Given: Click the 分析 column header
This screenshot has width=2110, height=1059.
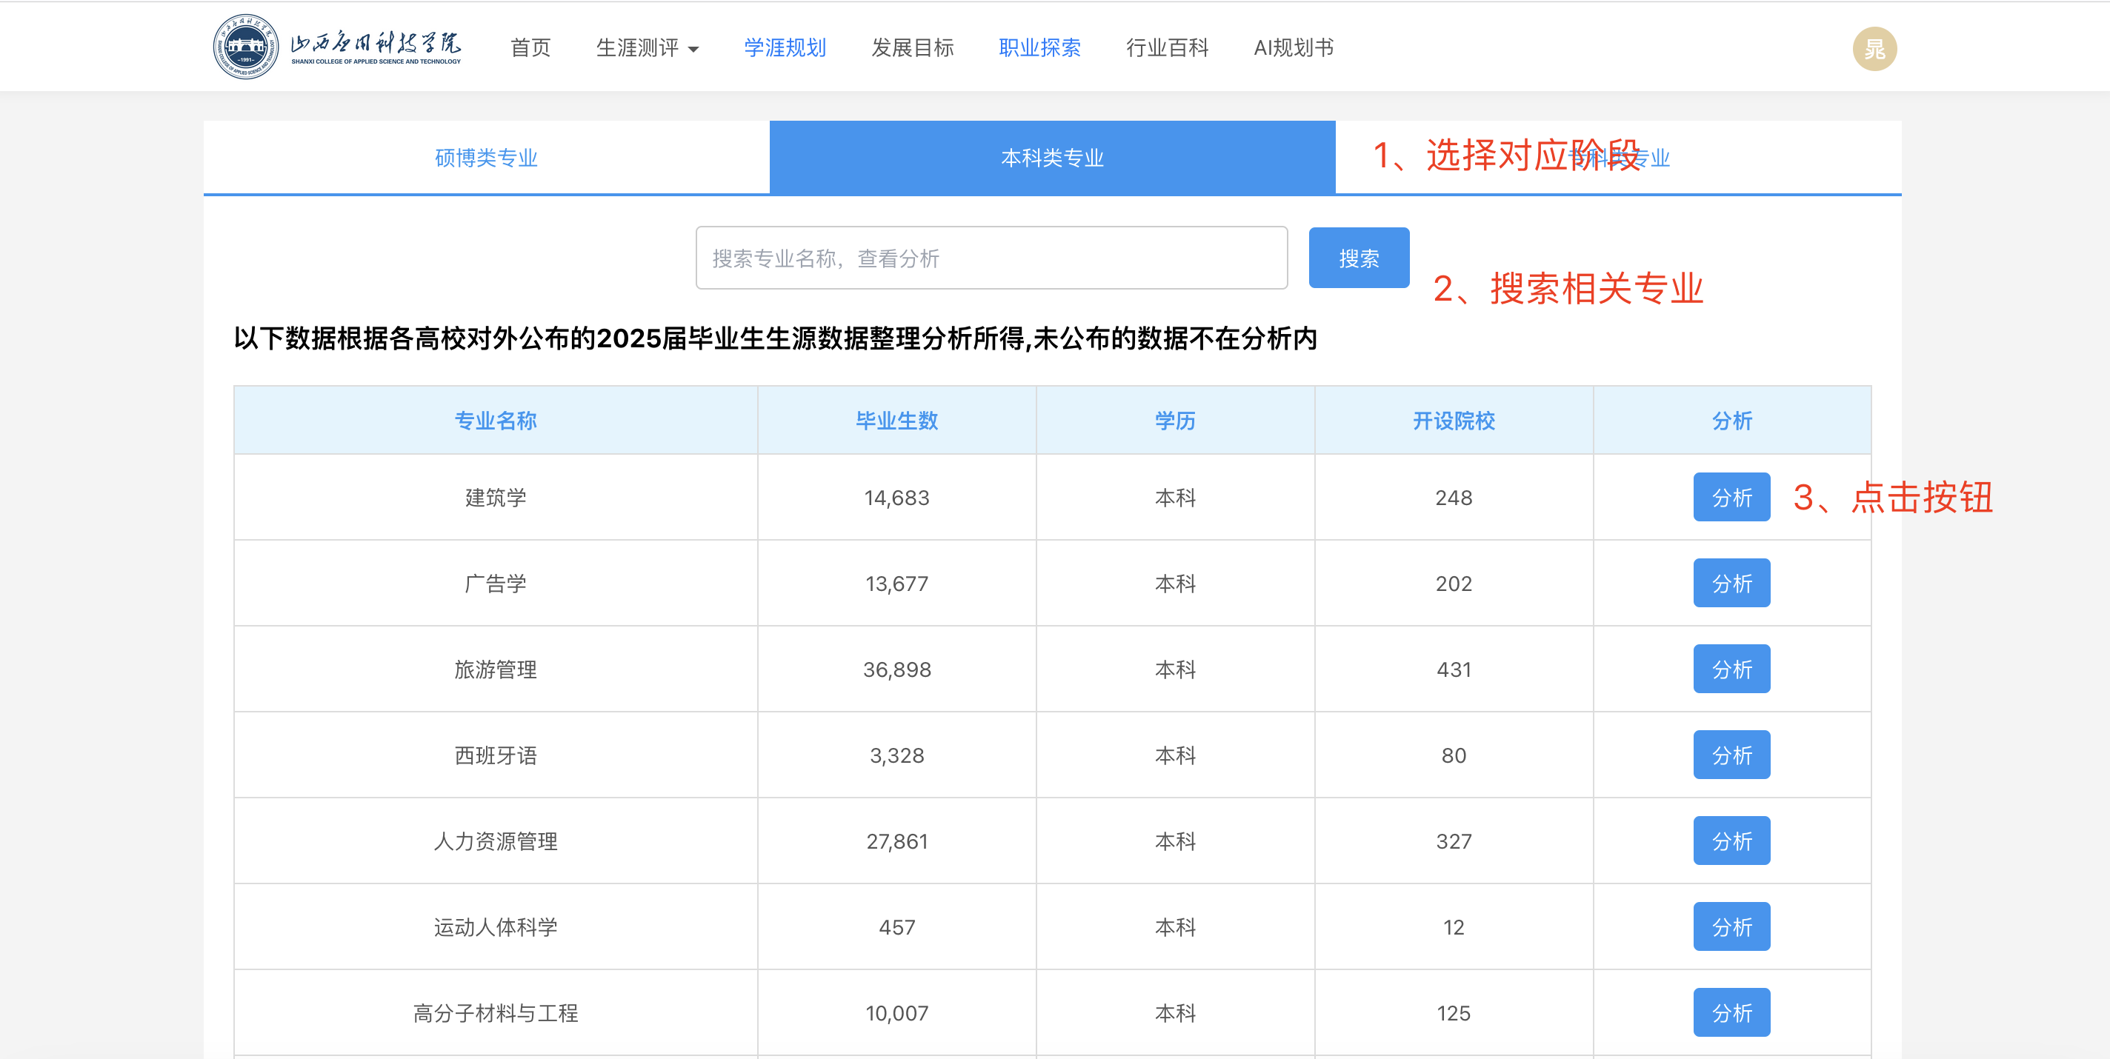Looking at the screenshot, I should (x=1732, y=421).
